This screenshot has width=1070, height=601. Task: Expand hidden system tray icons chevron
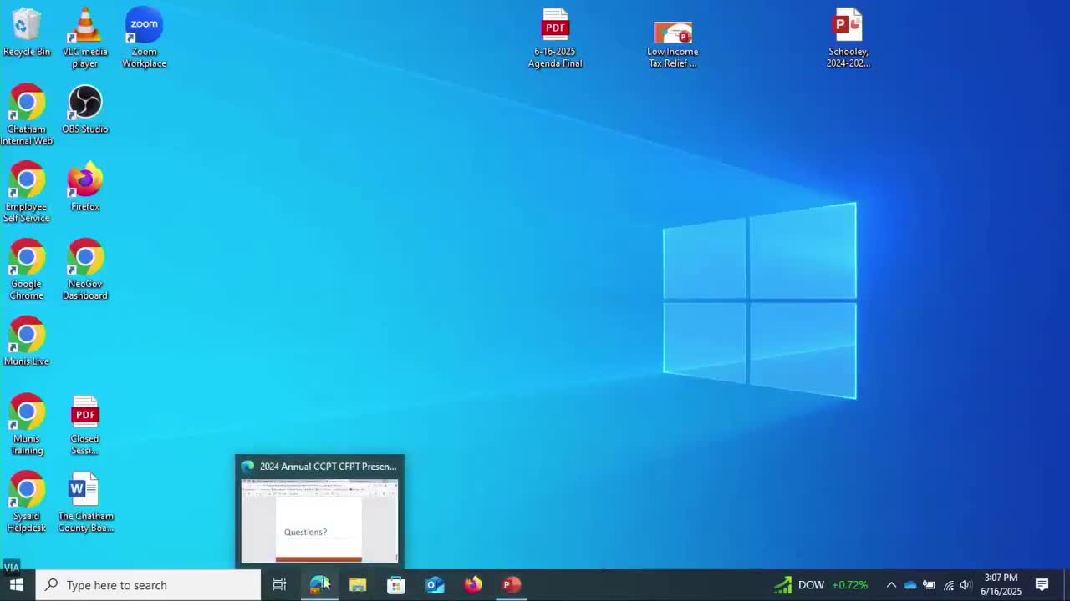pos(891,585)
